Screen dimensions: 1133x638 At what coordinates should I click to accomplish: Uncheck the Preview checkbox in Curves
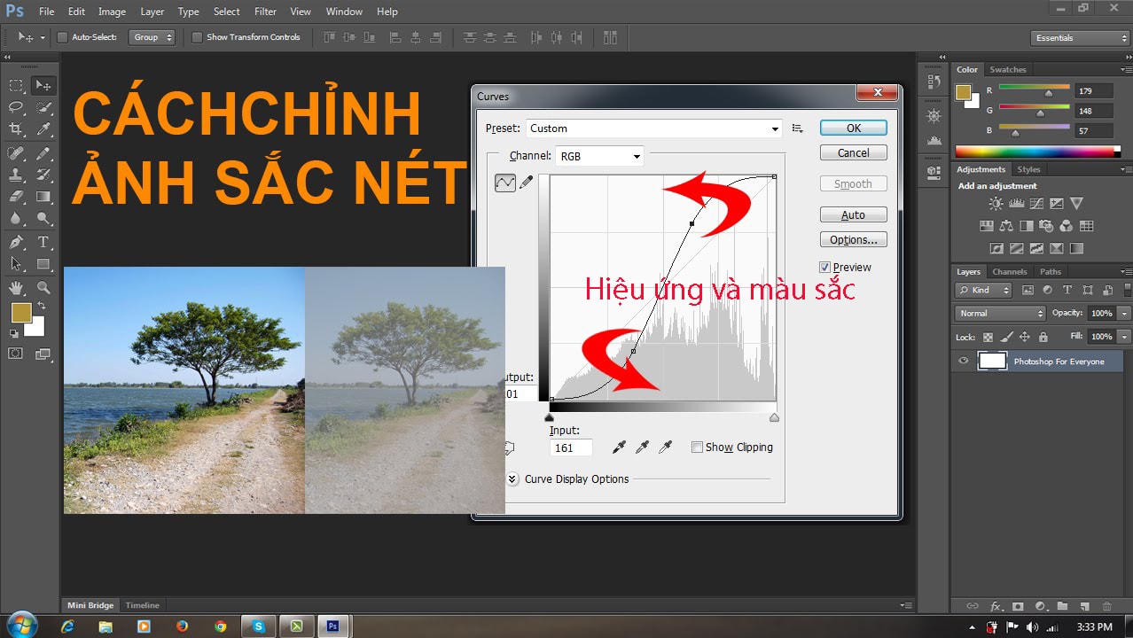tap(825, 267)
